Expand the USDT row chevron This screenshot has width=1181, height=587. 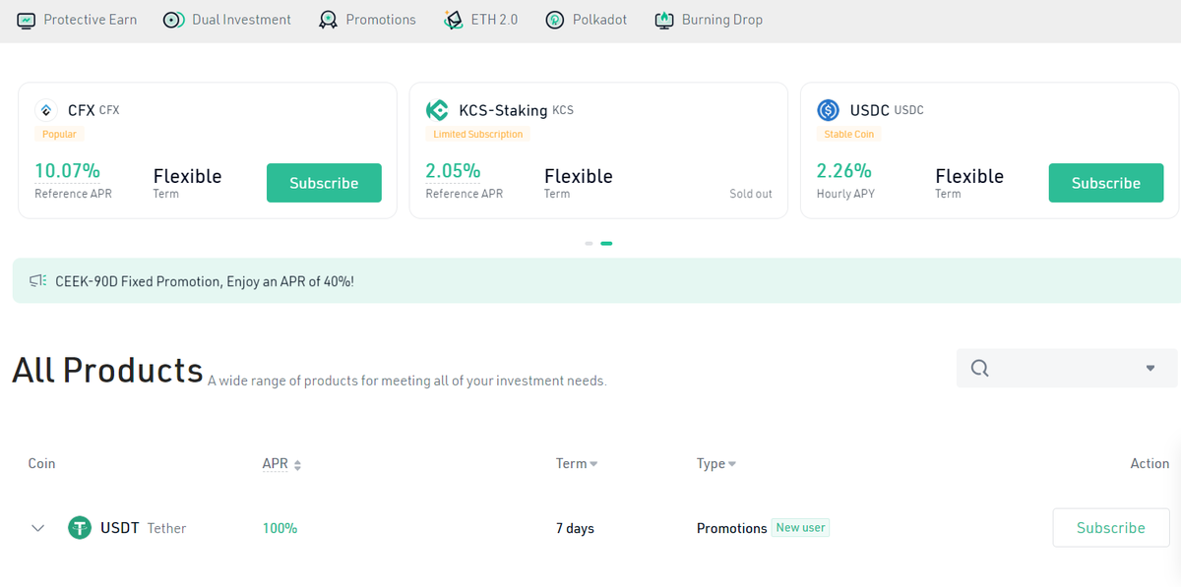point(38,528)
